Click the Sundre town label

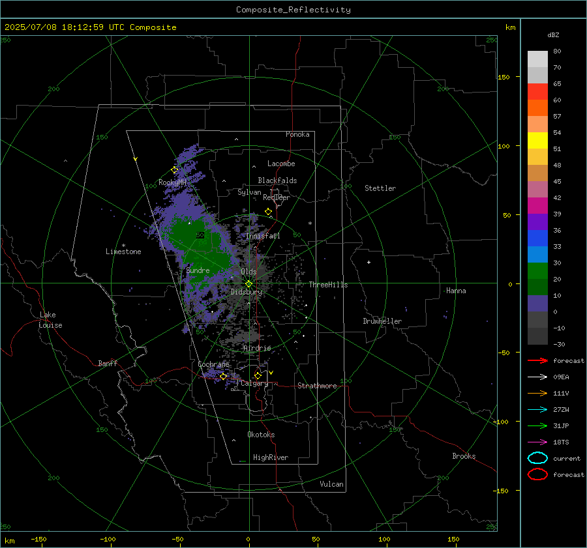tap(198, 270)
